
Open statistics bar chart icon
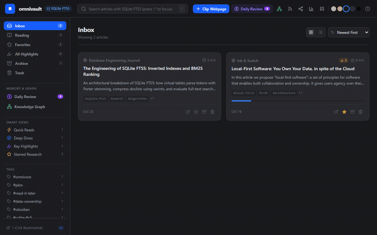pyautogui.click(x=311, y=9)
